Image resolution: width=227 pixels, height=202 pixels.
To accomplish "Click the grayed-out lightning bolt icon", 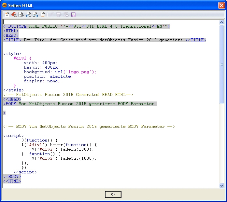I will (x=52, y=15).
